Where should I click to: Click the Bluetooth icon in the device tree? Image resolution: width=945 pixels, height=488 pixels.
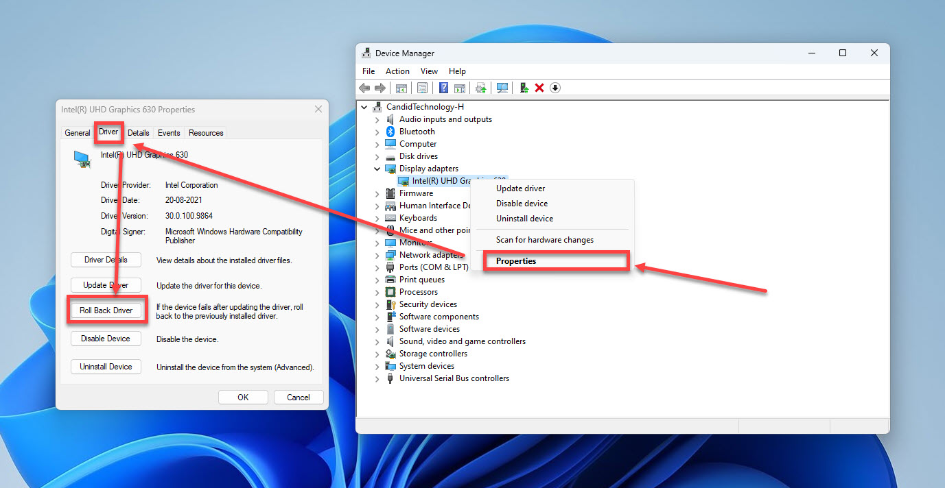pos(390,132)
